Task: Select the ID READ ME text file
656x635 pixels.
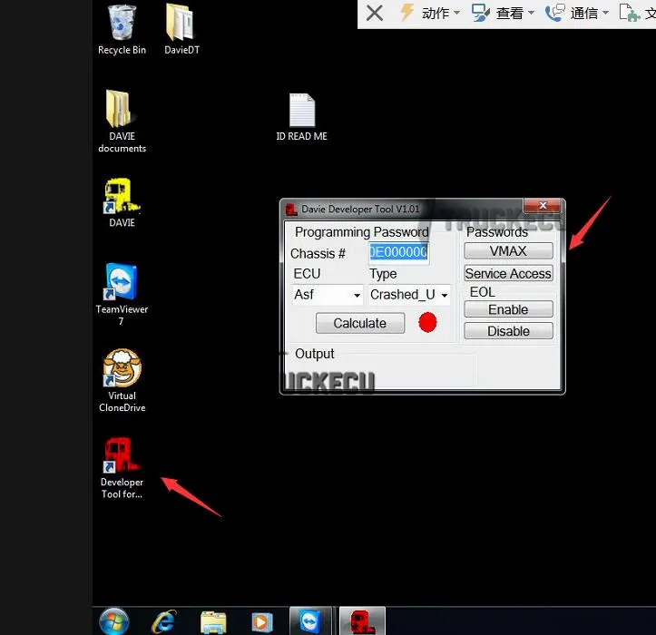Action: (x=301, y=117)
